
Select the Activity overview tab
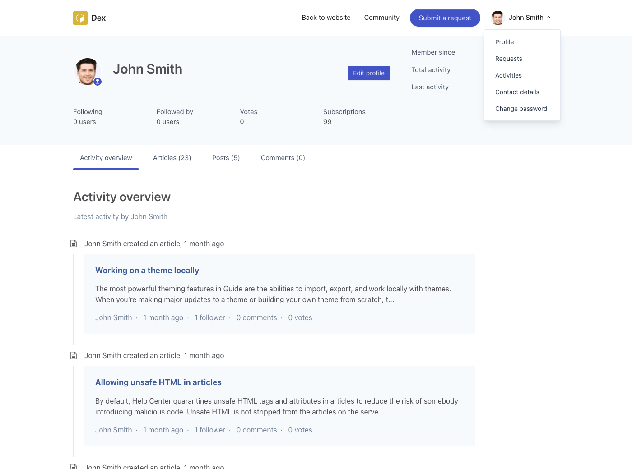pyautogui.click(x=106, y=158)
